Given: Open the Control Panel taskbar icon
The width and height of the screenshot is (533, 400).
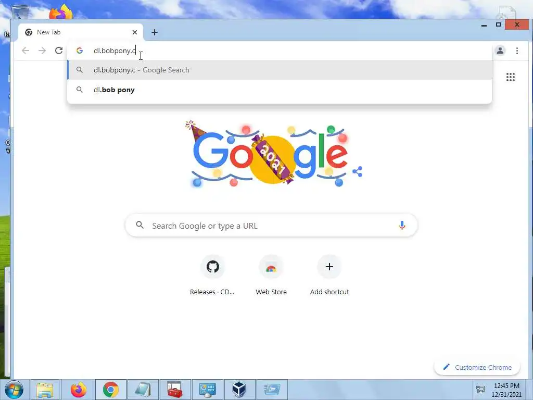Looking at the screenshot, I should tap(207, 390).
